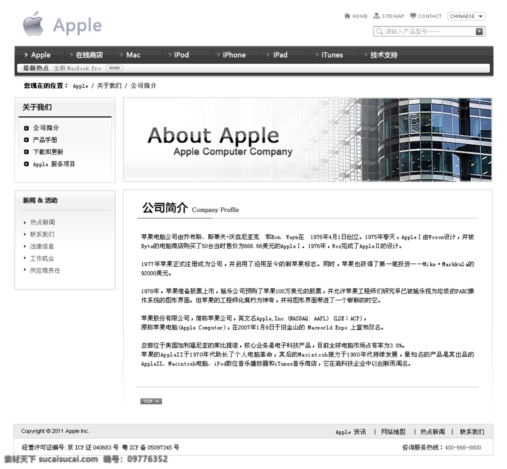Open 热点新闻 in the sidebar
The height and width of the screenshot is (469, 507).
pyautogui.click(x=42, y=222)
